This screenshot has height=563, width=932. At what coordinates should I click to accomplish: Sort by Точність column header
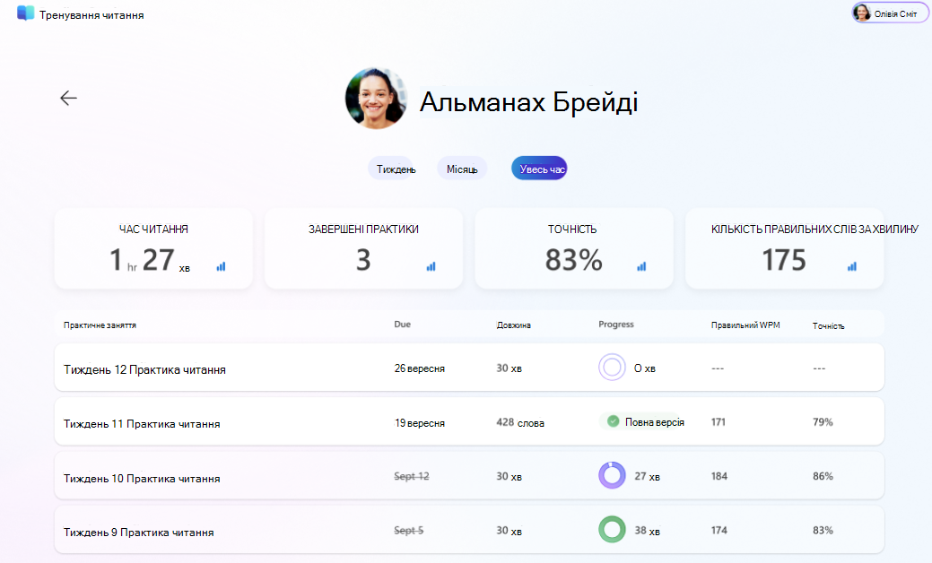click(x=829, y=326)
